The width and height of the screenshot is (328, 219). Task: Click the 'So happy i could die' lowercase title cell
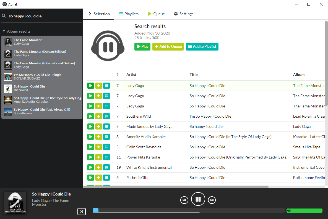[206, 127]
